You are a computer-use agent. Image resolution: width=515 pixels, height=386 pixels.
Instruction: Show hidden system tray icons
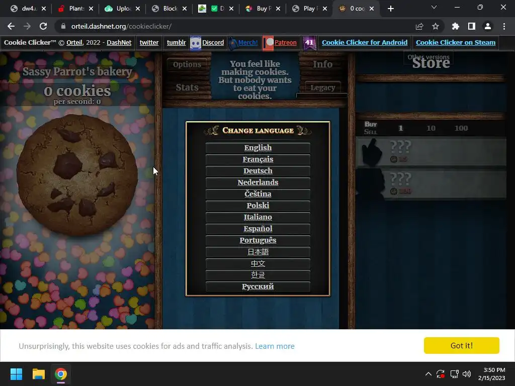pos(428,374)
